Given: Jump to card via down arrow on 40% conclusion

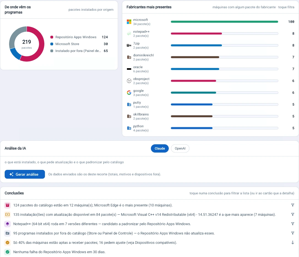Looking at the screenshot, I should pos(292,242).
